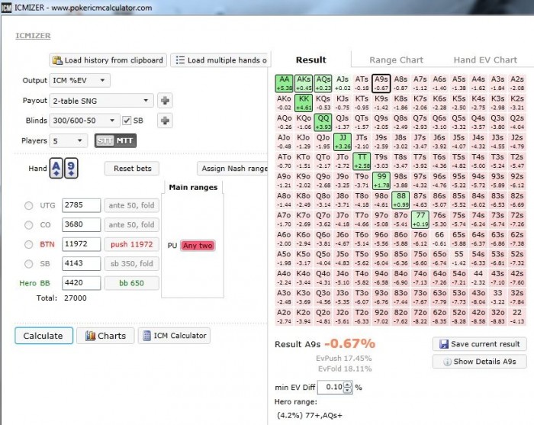This screenshot has width=534, height=425.
Task: Open the Main ranges tab
Action: 193,187
